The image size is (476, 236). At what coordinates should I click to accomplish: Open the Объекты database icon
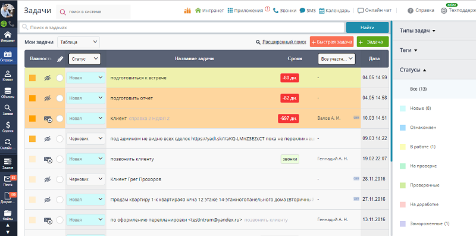point(8,91)
